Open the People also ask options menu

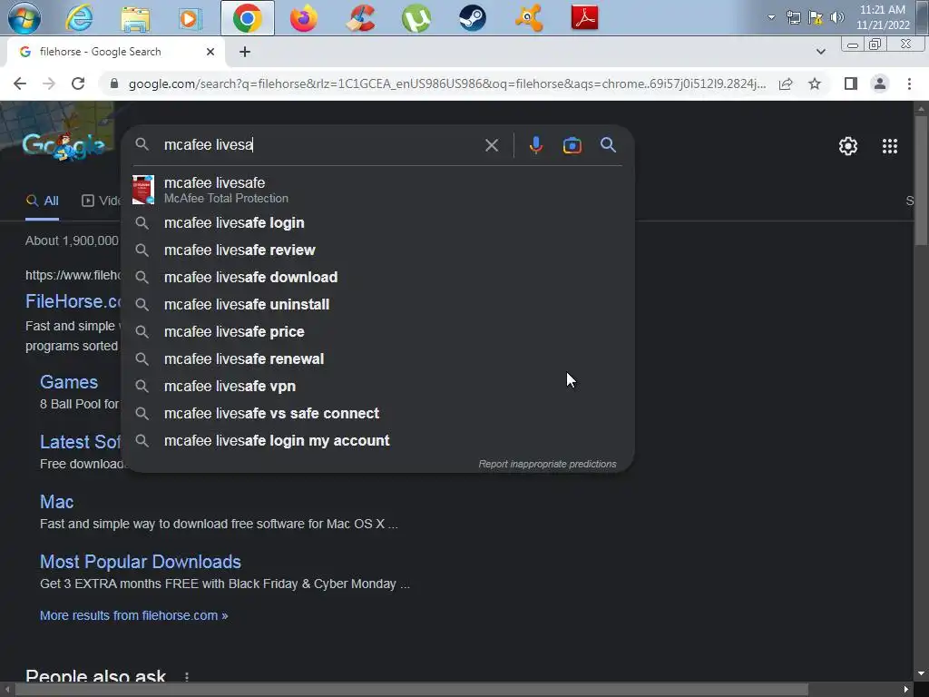point(187,677)
